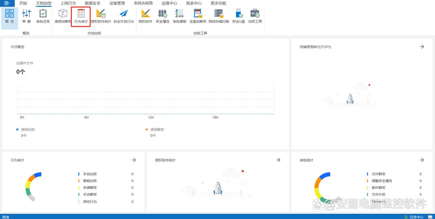Click the 安全U盘 secure USB icon
Screen dimensions: 435x219
point(239,16)
